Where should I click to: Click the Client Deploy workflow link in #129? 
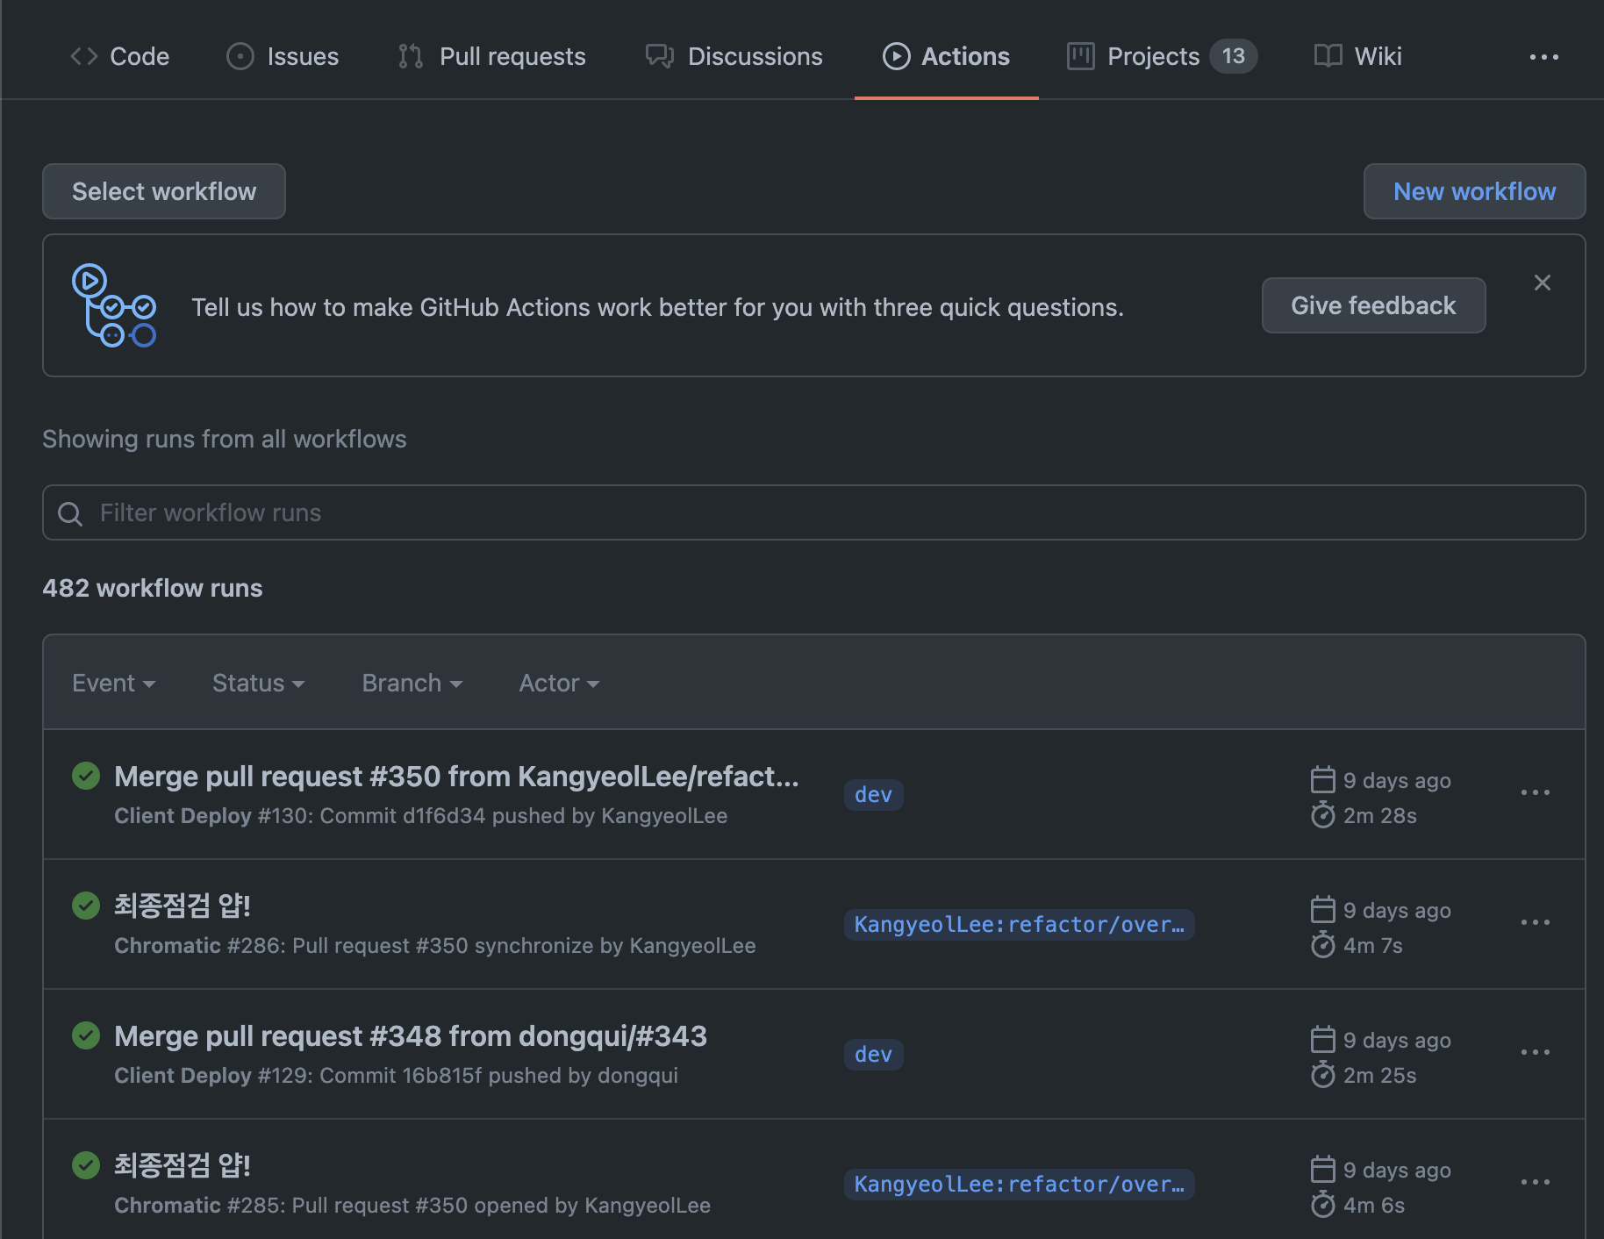[183, 1076]
